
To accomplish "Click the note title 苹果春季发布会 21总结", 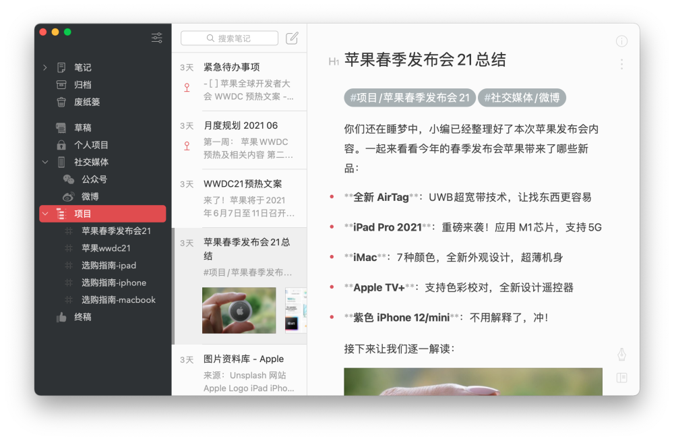I will [x=425, y=60].
